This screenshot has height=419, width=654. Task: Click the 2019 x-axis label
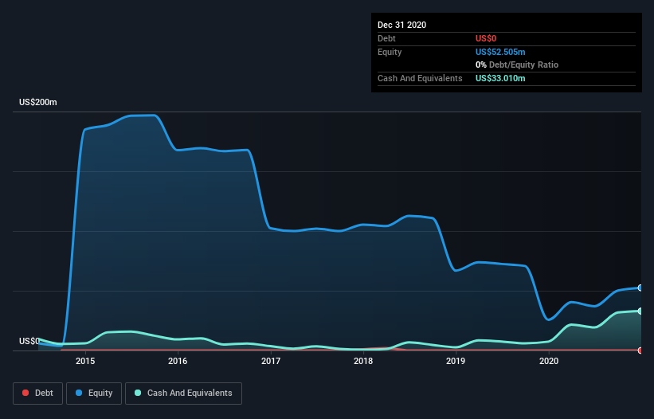(x=456, y=361)
